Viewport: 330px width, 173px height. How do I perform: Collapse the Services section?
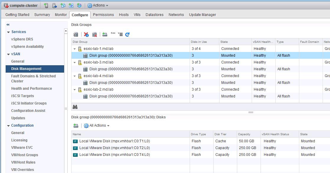tap(8, 32)
